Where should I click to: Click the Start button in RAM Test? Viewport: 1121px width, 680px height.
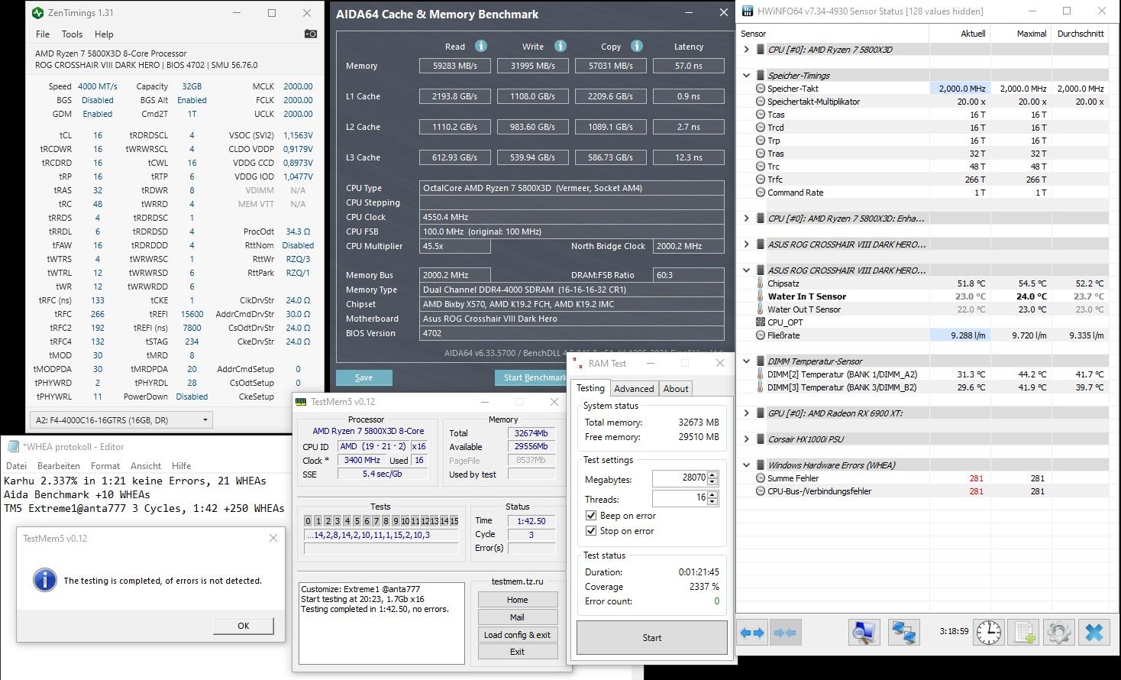coord(651,637)
